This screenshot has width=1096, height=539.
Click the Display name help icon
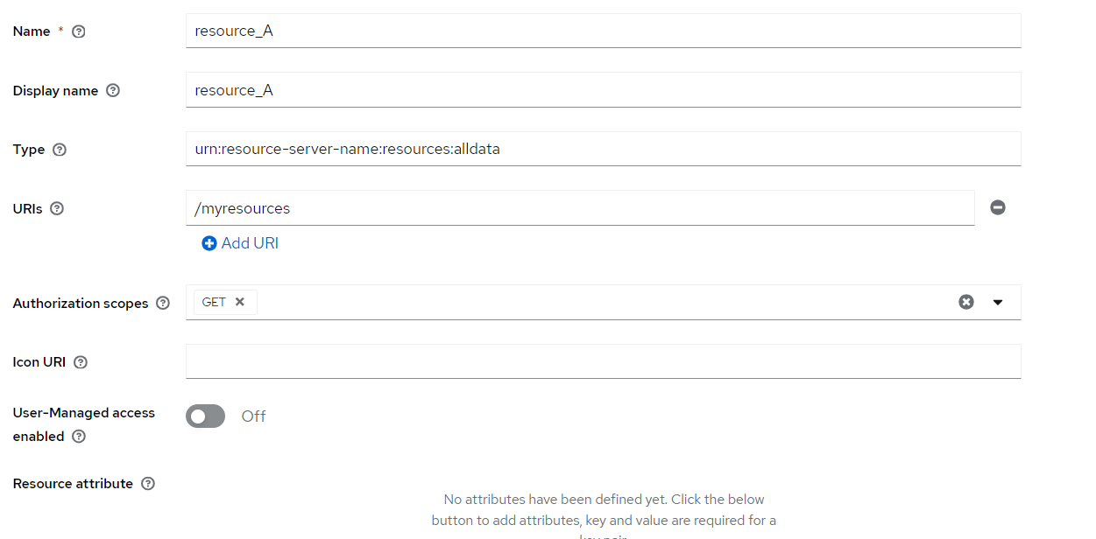[x=113, y=90]
